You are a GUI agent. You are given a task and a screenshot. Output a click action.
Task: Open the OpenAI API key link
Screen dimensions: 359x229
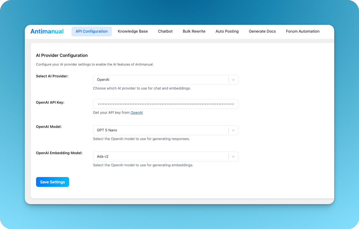click(x=136, y=113)
